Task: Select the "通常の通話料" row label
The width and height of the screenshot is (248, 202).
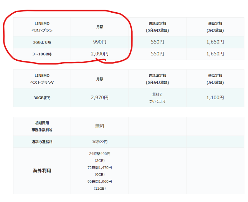Action: (42, 142)
